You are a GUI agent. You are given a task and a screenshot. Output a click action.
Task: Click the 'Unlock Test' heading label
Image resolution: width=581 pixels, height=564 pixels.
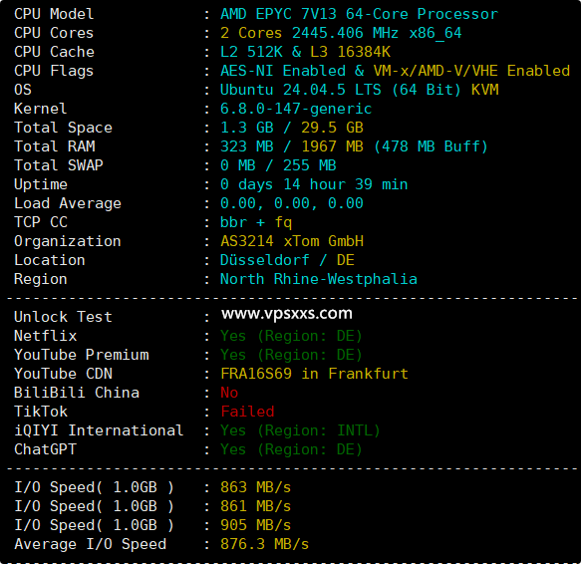[63, 317]
